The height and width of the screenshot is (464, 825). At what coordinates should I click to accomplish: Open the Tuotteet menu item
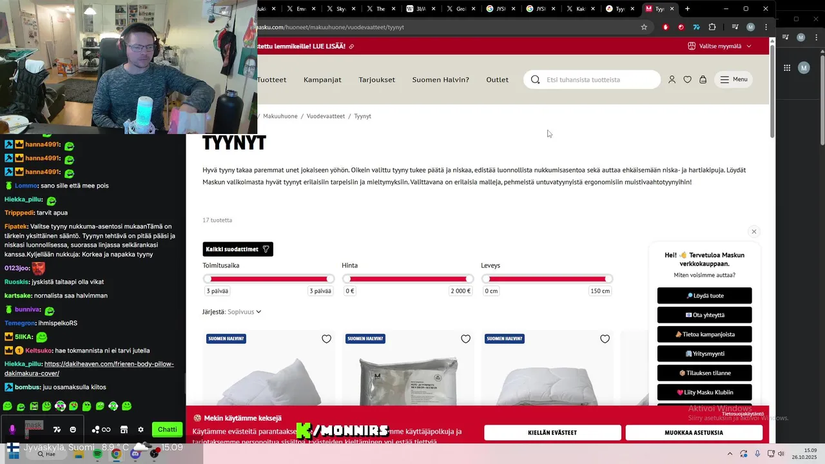271,80
